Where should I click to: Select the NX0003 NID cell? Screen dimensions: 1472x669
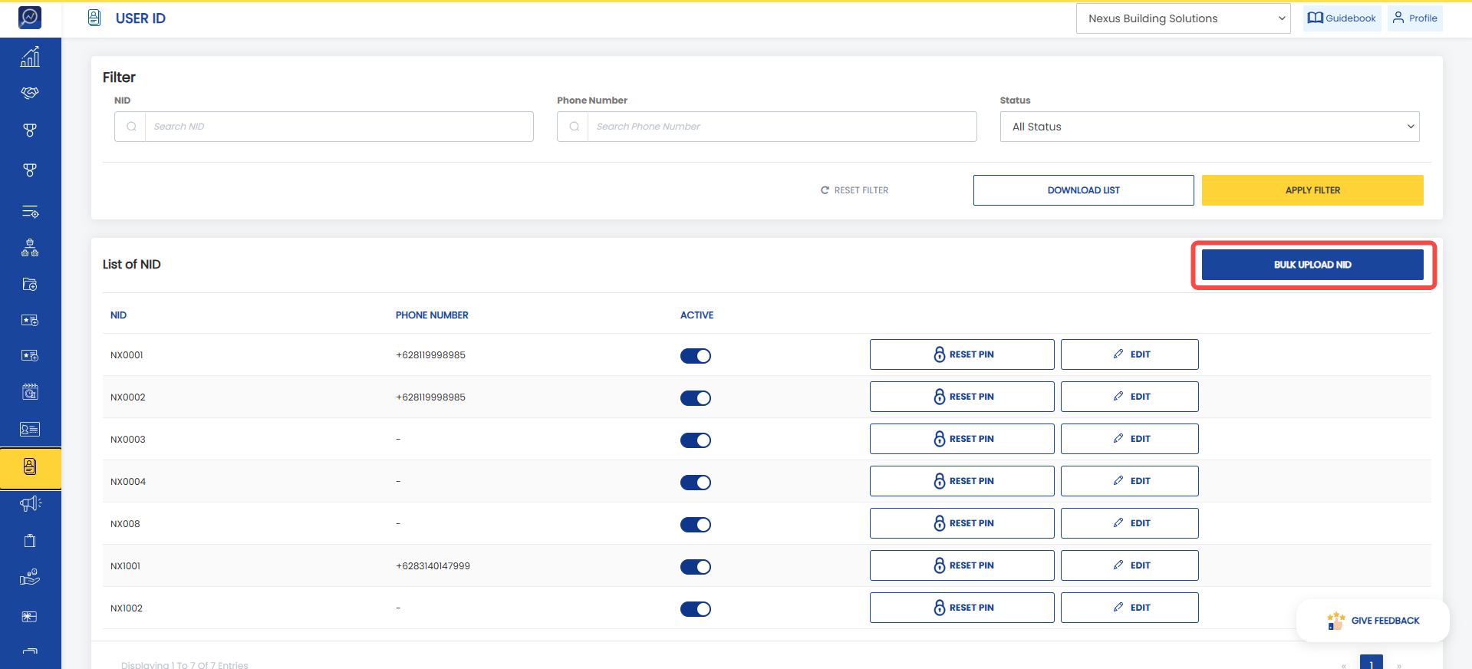128,440
